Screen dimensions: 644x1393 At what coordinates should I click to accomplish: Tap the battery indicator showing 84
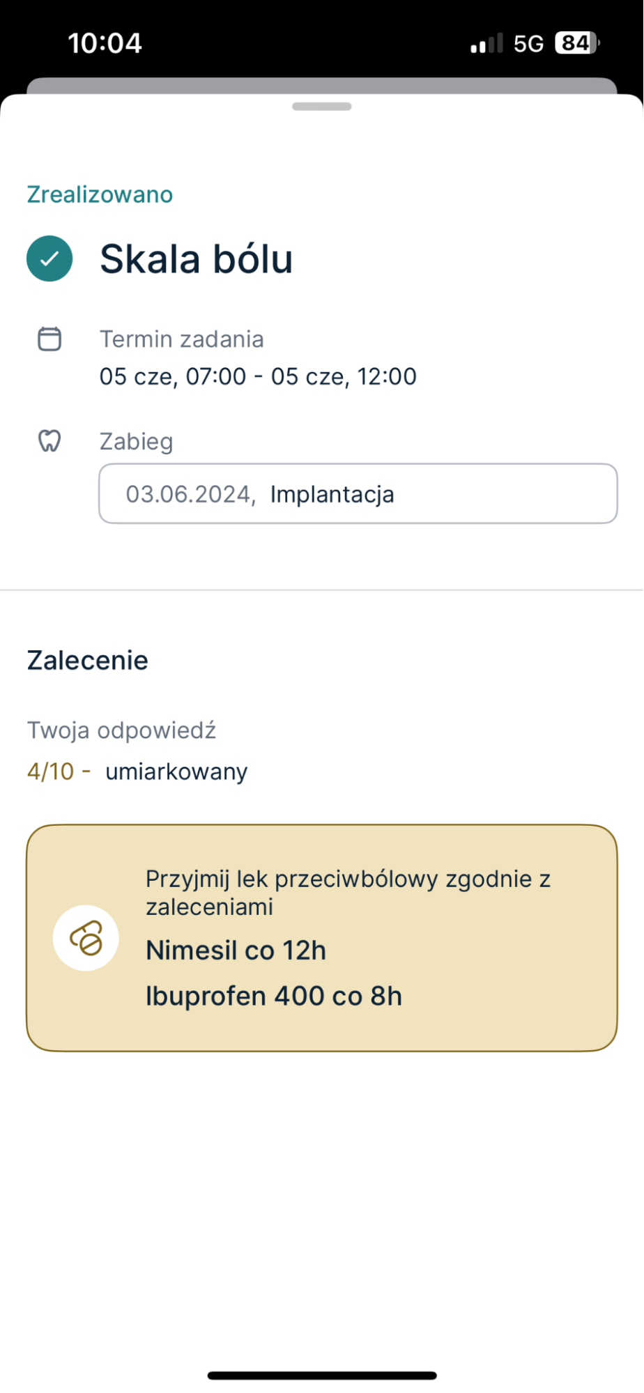576,43
